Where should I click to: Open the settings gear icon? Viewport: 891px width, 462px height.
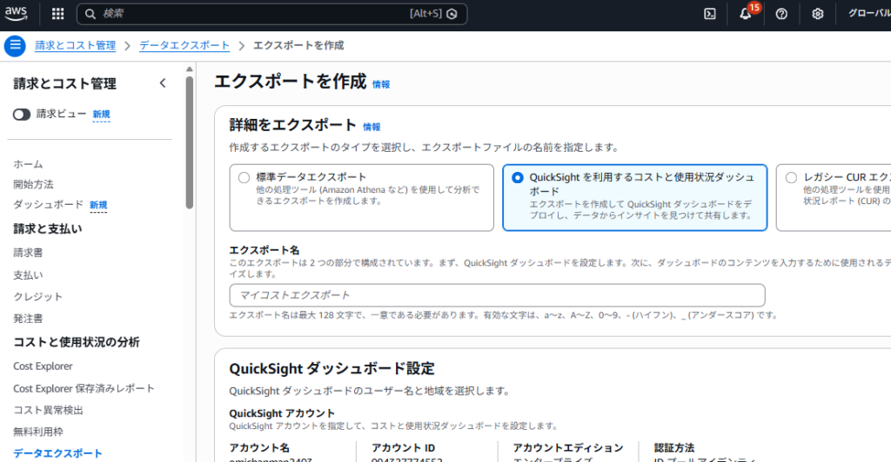click(817, 14)
